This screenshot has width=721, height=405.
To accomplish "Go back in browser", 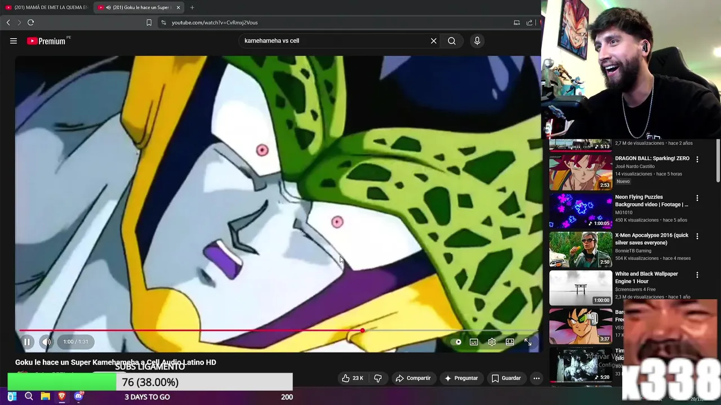I will (x=8, y=22).
